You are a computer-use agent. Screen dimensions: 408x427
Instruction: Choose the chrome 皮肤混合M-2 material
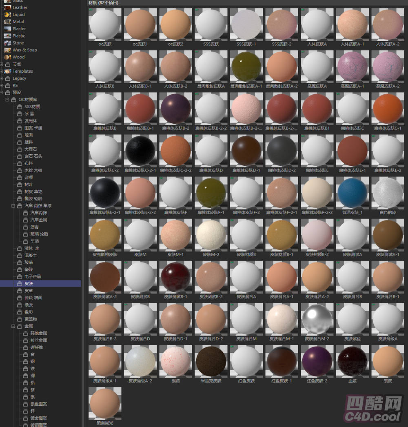[317, 319]
